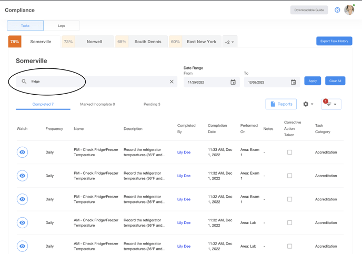Viewport: 362px width, 254px height.
Task: Click the Corrective Action Taken column header
Action: tap(293, 129)
